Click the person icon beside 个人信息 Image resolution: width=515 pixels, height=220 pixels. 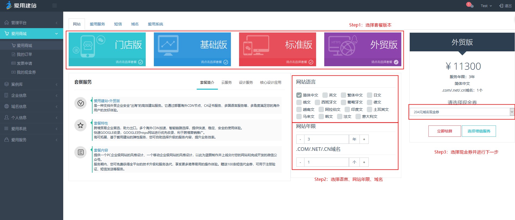point(7,118)
